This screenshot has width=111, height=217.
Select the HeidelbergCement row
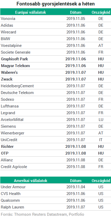[x=56, y=86]
